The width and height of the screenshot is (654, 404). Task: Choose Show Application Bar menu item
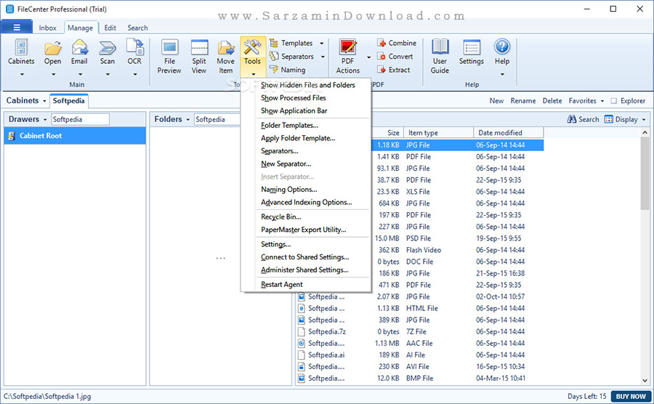(x=294, y=111)
